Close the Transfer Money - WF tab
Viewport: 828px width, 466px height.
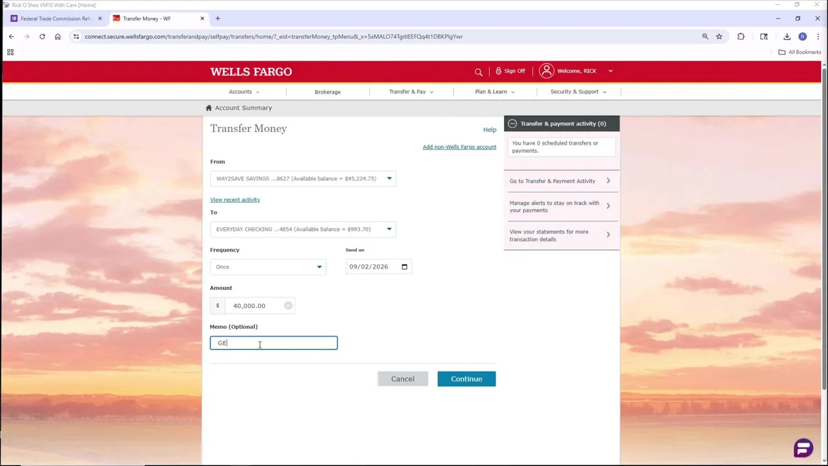202,18
